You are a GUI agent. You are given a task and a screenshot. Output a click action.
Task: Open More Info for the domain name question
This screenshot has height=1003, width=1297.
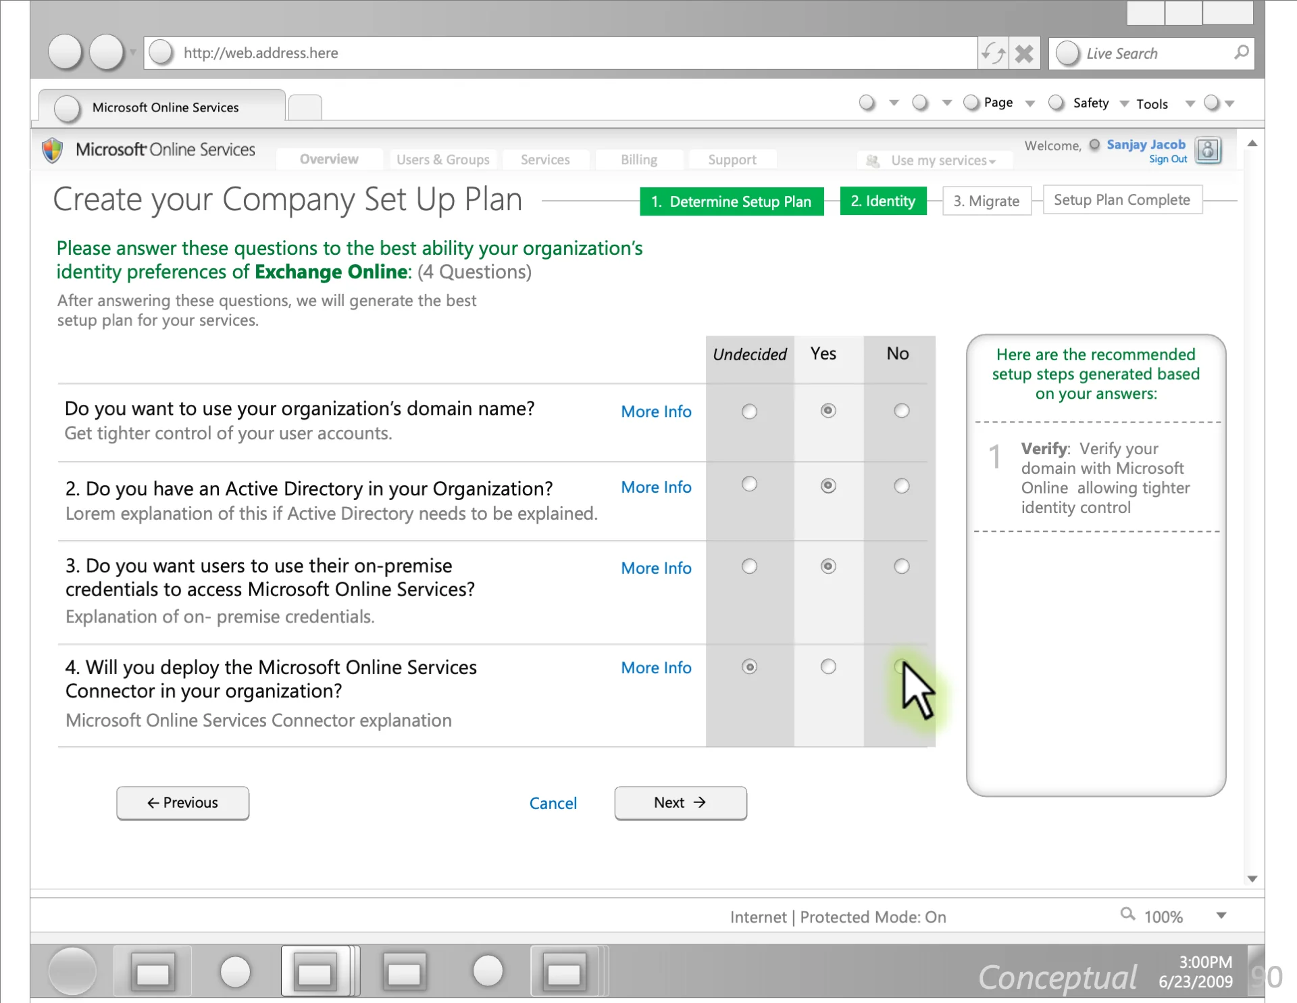656,411
